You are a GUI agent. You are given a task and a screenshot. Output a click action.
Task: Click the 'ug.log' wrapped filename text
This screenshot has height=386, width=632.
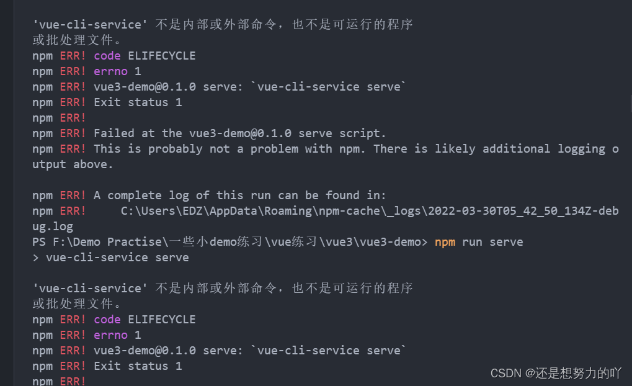(x=53, y=227)
